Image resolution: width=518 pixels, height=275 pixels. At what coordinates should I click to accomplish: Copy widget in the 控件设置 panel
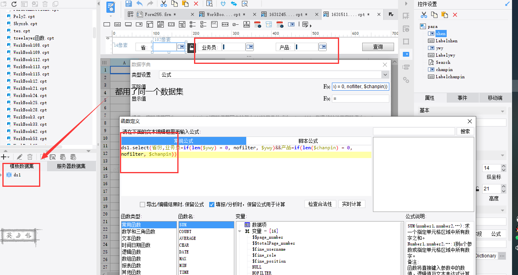(x=434, y=15)
